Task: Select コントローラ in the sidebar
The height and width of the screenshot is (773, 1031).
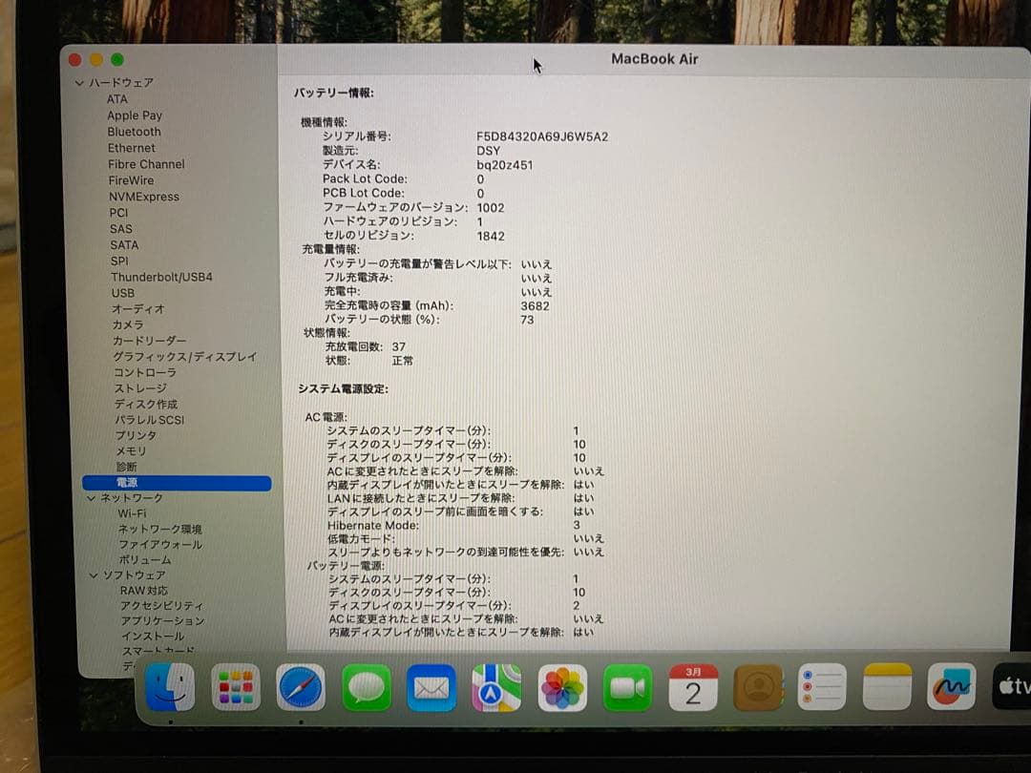Action: click(145, 372)
